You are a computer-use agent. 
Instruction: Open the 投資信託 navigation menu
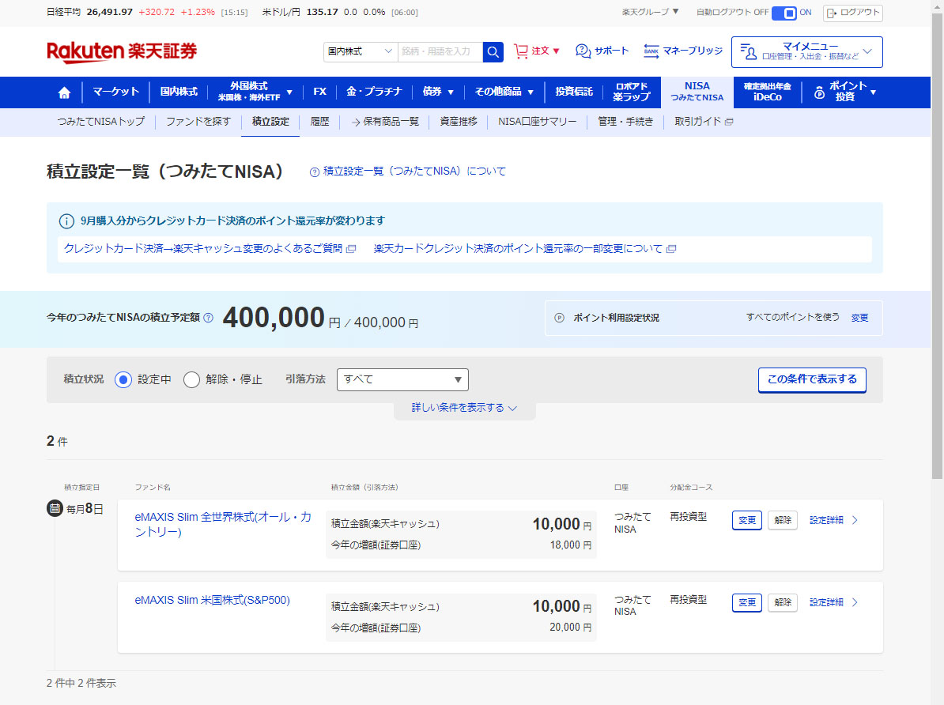click(x=573, y=92)
